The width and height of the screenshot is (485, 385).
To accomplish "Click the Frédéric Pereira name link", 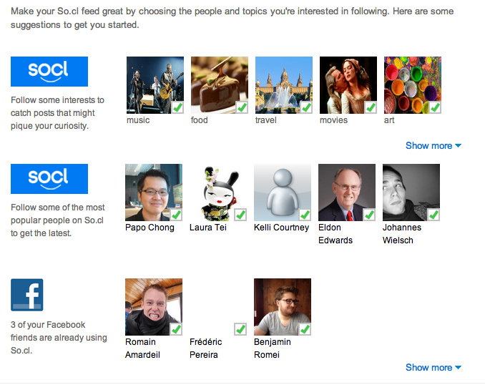I will (x=205, y=349).
